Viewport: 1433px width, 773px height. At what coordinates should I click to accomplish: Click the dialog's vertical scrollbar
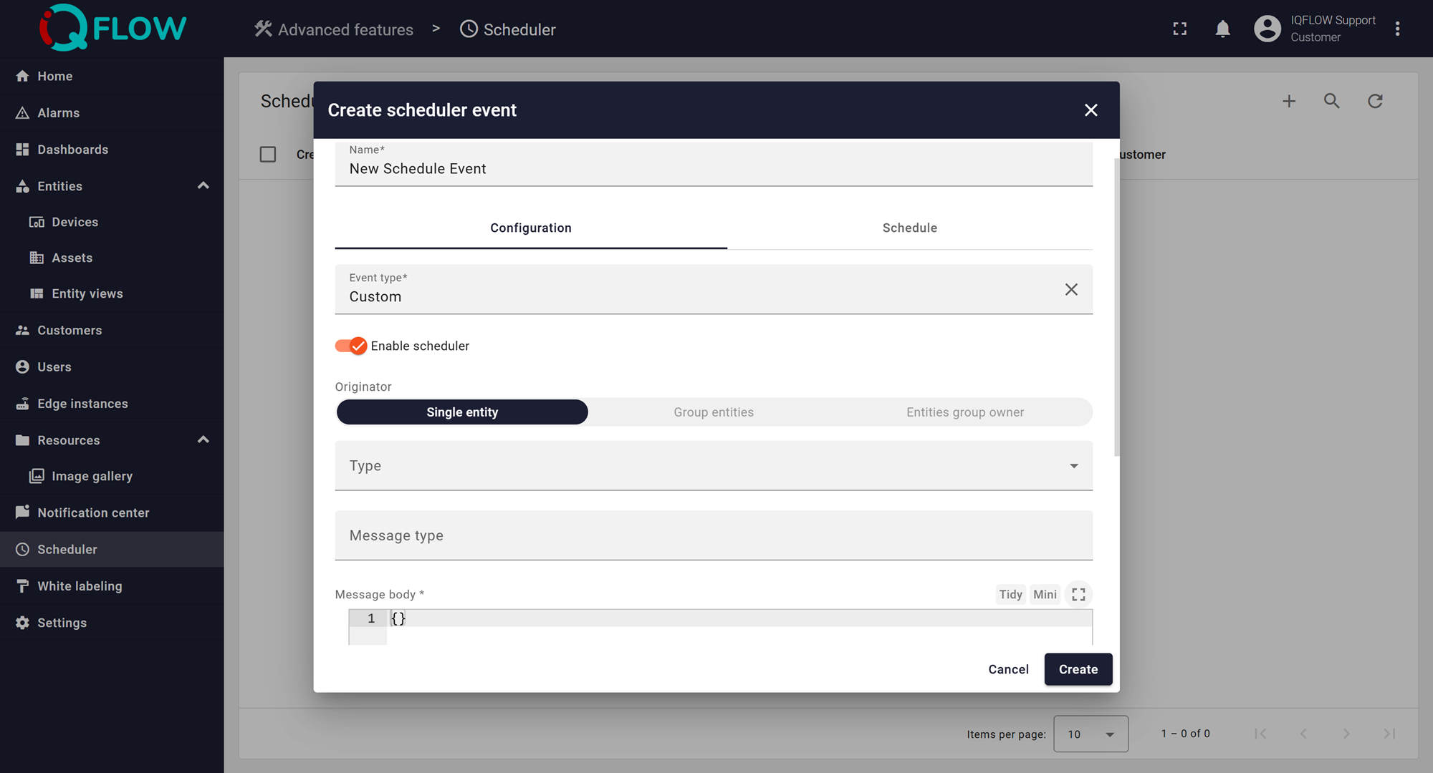[1116, 308]
